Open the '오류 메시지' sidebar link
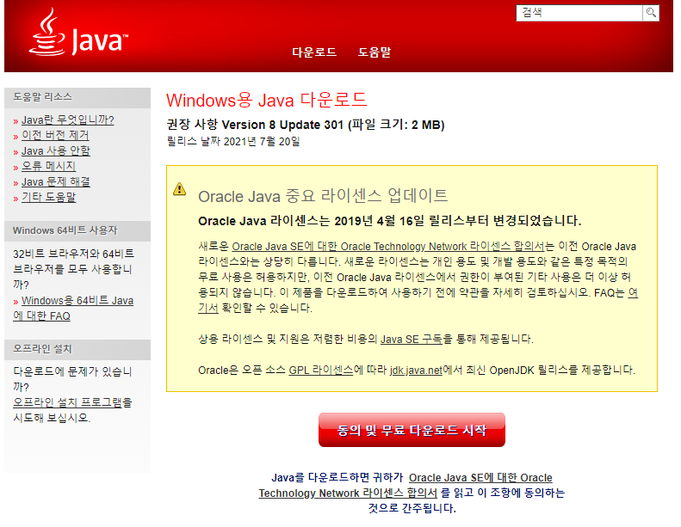This screenshot has height=527, width=681. click(48, 166)
